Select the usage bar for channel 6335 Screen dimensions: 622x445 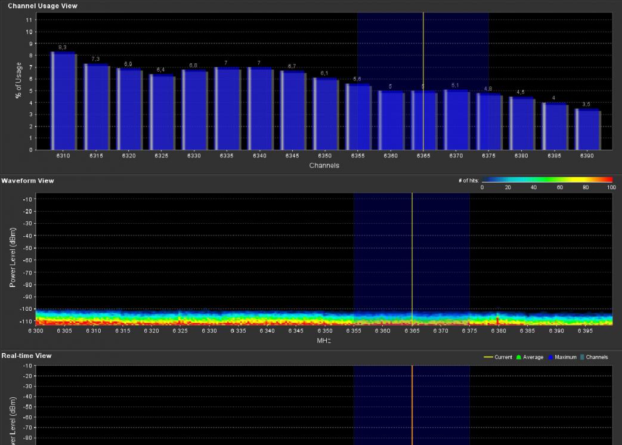pos(227,109)
